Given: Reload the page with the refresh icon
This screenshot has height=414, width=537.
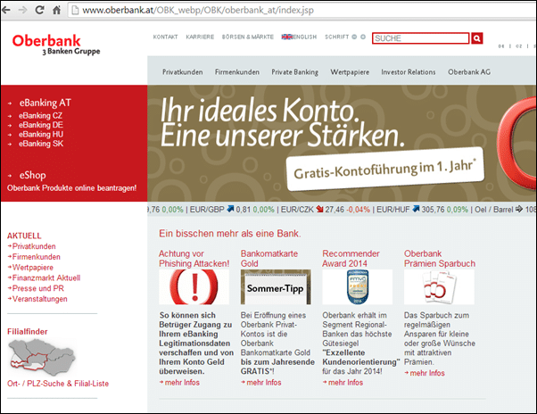Looking at the screenshot, I should pos(40,10).
